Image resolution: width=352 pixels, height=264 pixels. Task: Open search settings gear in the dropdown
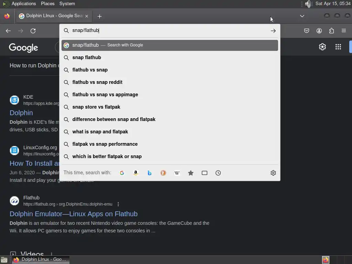click(273, 173)
